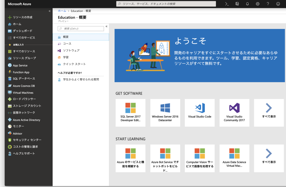The image size is (286, 187).
Task: Open Azure のサービスと機能を概観する tile
Action: point(130,158)
